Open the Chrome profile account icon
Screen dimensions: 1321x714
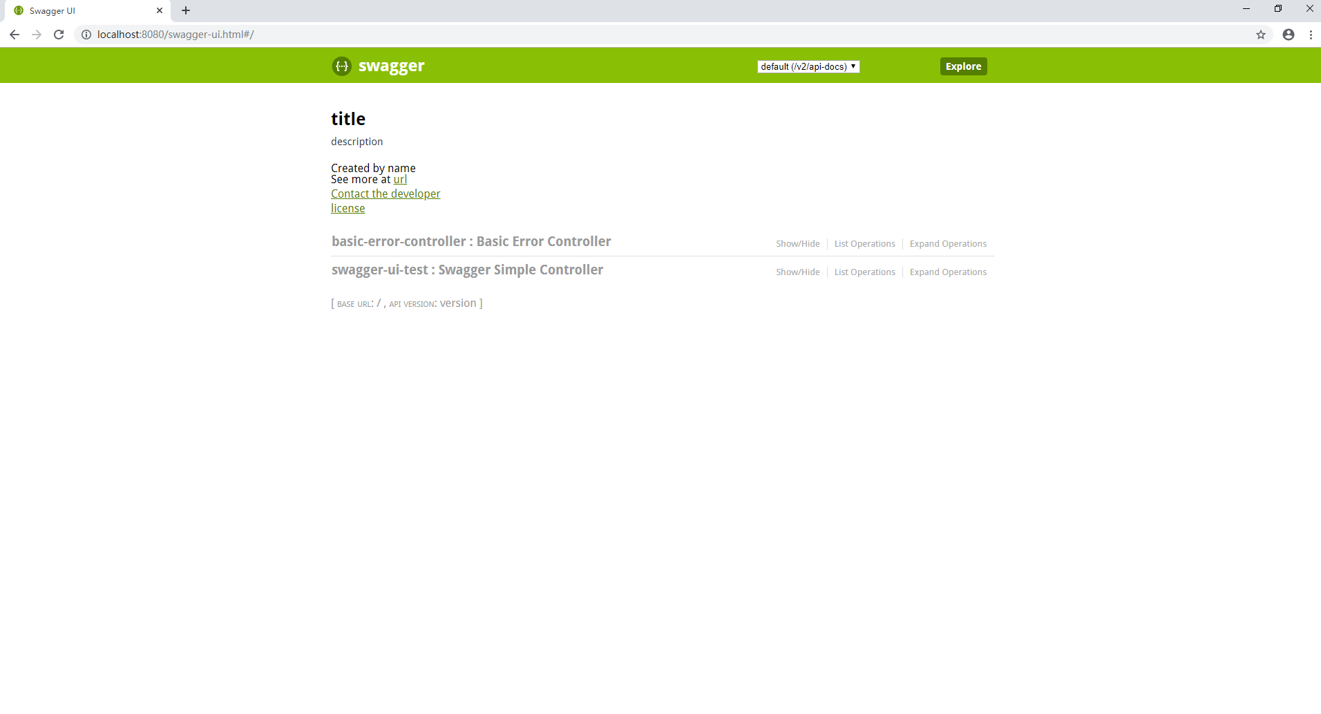tap(1289, 35)
